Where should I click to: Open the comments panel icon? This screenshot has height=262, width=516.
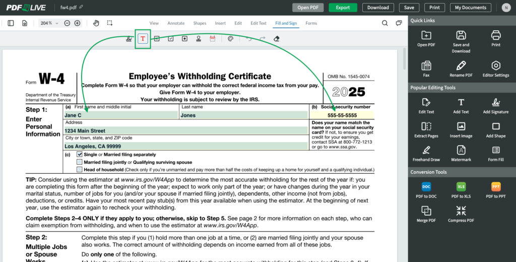pos(399,23)
